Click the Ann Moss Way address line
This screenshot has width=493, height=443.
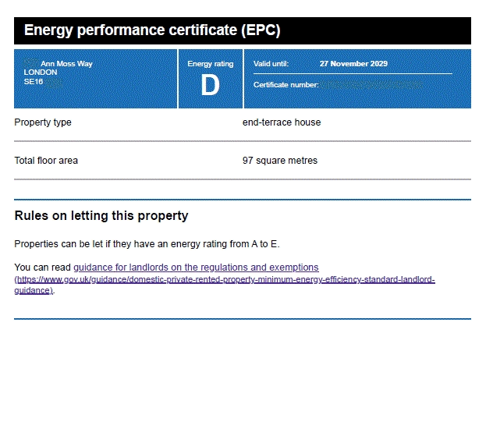[66, 64]
